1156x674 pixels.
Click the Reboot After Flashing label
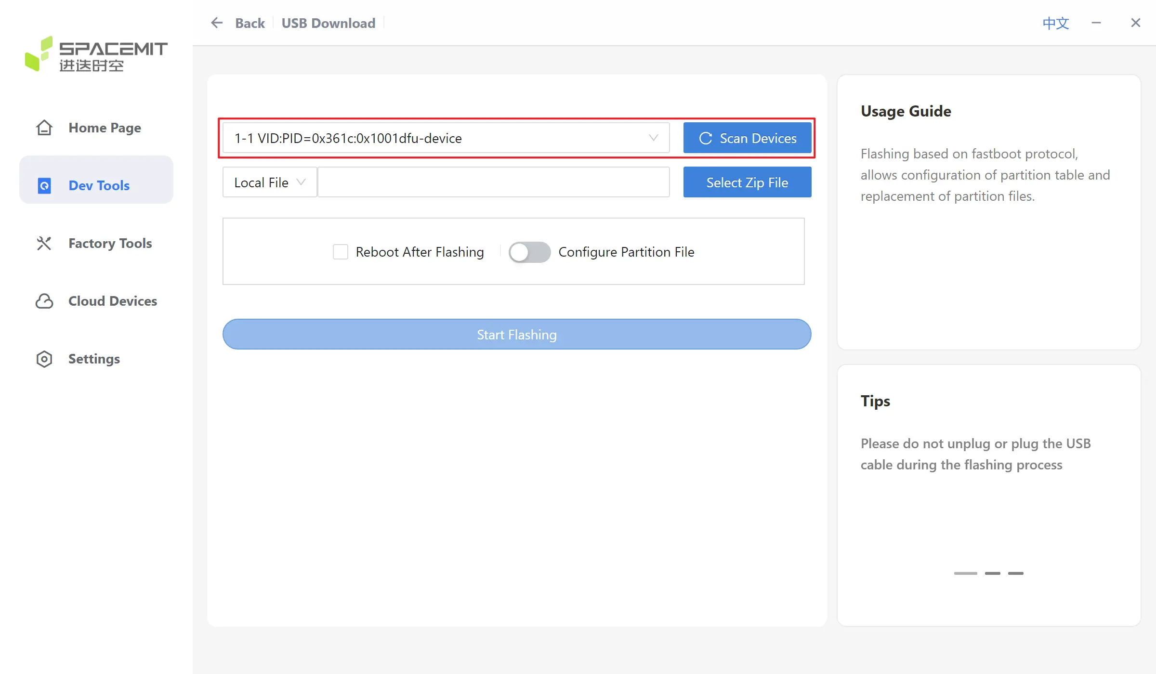420,252
